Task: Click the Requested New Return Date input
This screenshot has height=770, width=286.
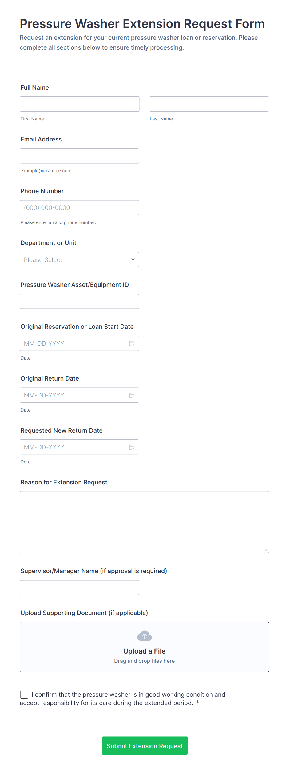Action: [74, 447]
